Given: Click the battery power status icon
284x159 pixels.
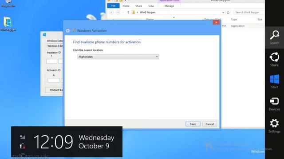Looking at the screenshot, I should click(23, 146).
